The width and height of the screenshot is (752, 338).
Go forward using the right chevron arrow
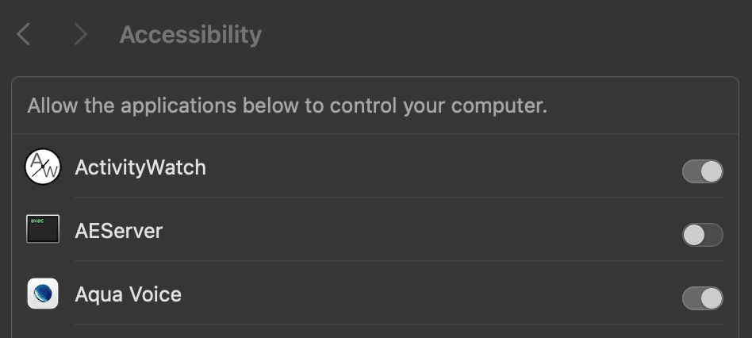click(x=79, y=34)
